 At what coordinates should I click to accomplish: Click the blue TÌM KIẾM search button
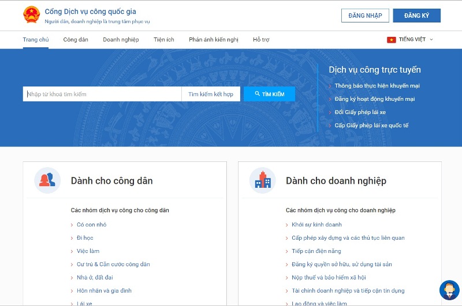click(269, 94)
